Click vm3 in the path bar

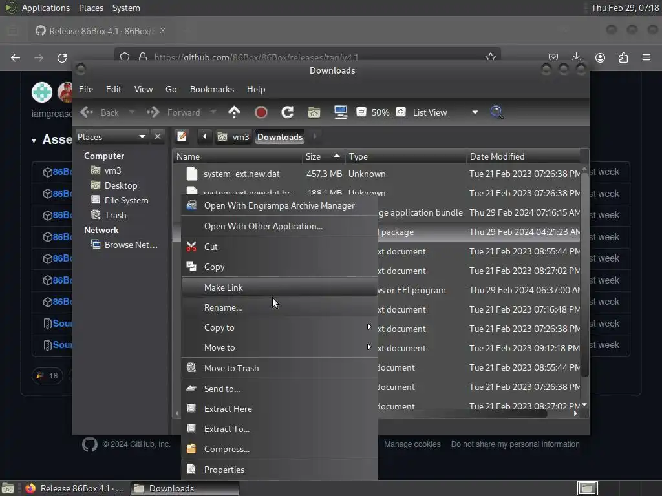tap(233, 137)
